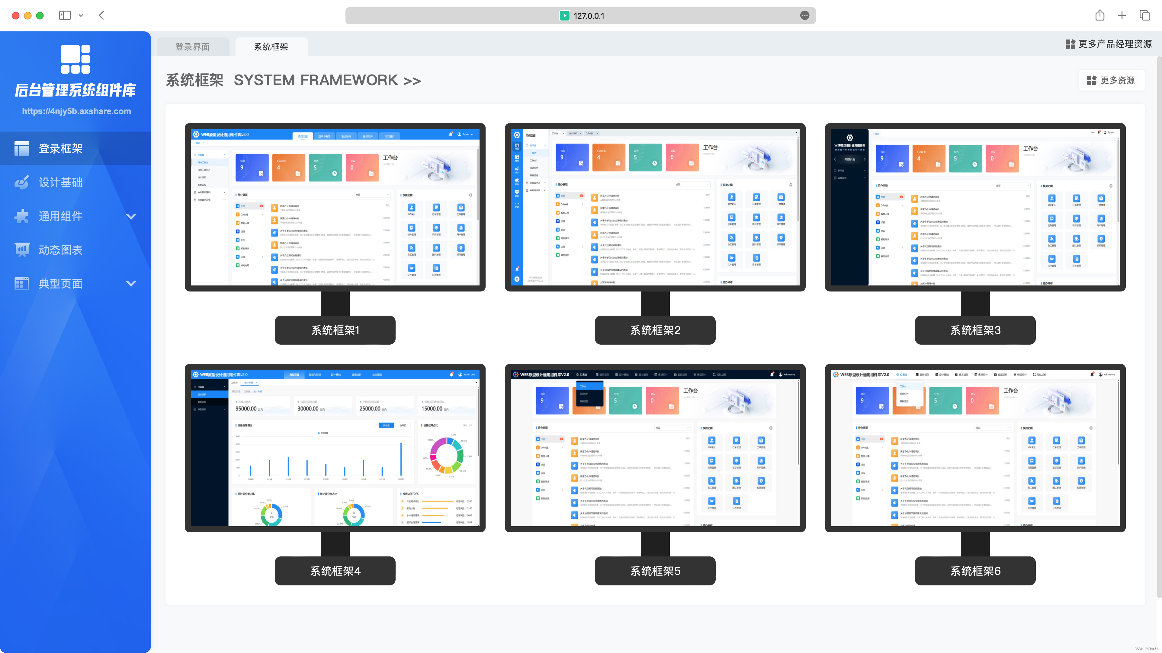Screen dimensions: 1162x653
Task: Click the 系统框架6 button
Action: pyautogui.click(x=975, y=571)
